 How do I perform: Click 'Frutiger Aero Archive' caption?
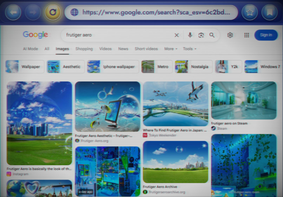click(x=160, y=187)
